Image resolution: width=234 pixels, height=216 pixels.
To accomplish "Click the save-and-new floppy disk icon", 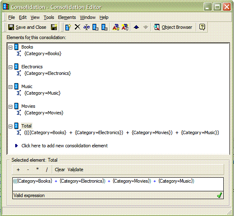I will 54,27.
